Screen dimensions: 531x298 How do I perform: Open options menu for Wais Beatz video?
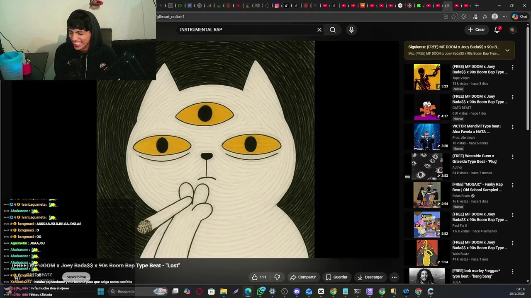click(x=513, y=243)
